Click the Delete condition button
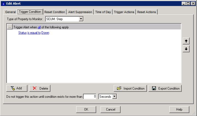197x116 pixels. 40,88
